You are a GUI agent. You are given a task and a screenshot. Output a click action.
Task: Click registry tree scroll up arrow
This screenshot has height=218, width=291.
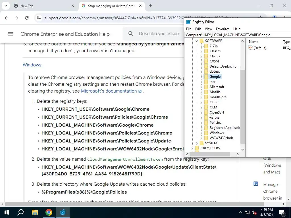coord(242,41)
